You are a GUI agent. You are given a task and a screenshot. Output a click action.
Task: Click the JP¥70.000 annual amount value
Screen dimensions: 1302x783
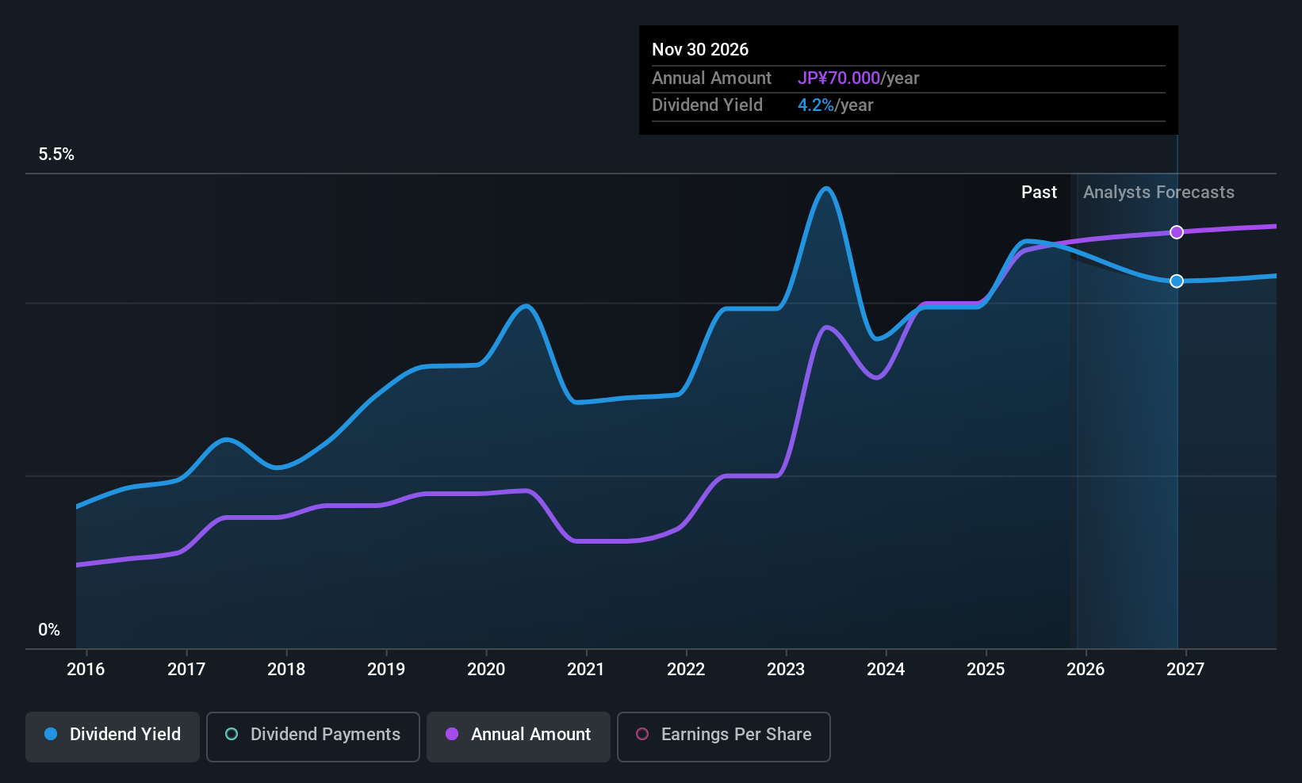coord(839,78)
